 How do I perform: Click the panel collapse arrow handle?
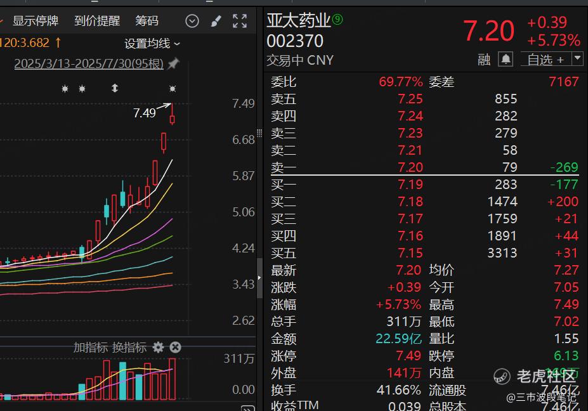tap(259, 278)
